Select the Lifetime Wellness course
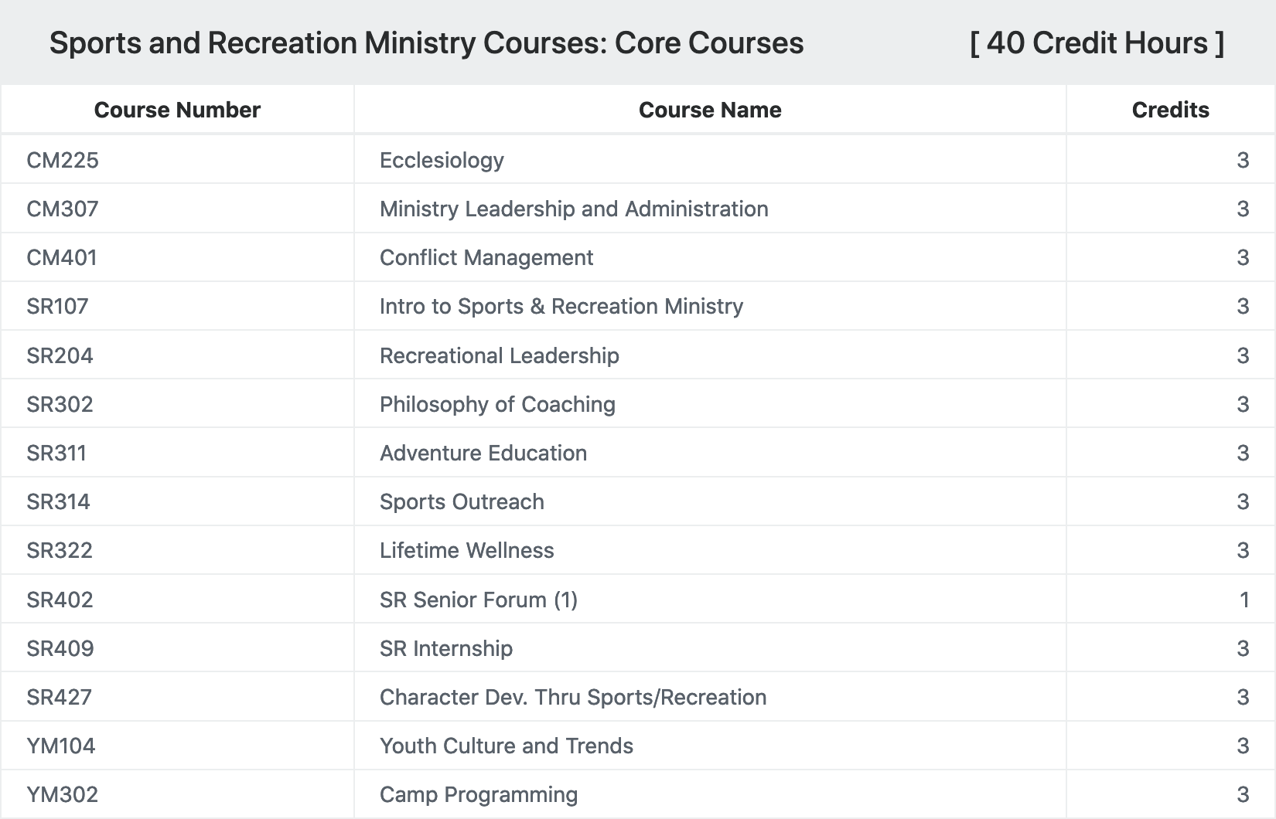This screenshot has width=1276, height=819. pyautogui.click(x=467, y=550)
